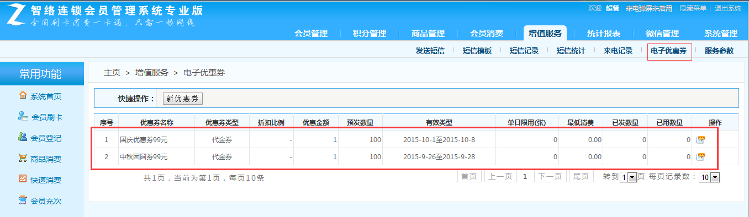
Task: Click the 会员登记 people icon
Action: tap(23, 137)
